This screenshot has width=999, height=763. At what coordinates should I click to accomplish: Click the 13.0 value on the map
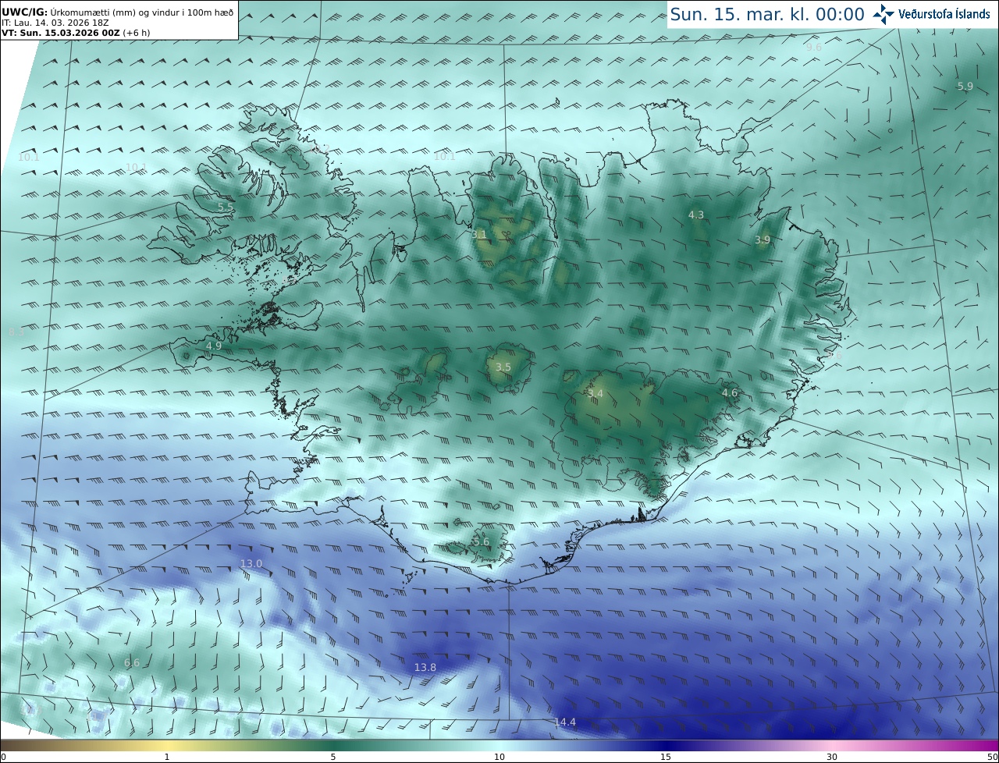click(251, 563)
